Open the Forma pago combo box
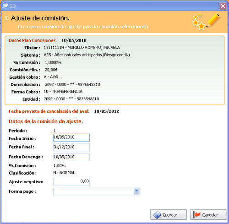The width and height of the screenshot is (229, 224). (x=97, y=191)
